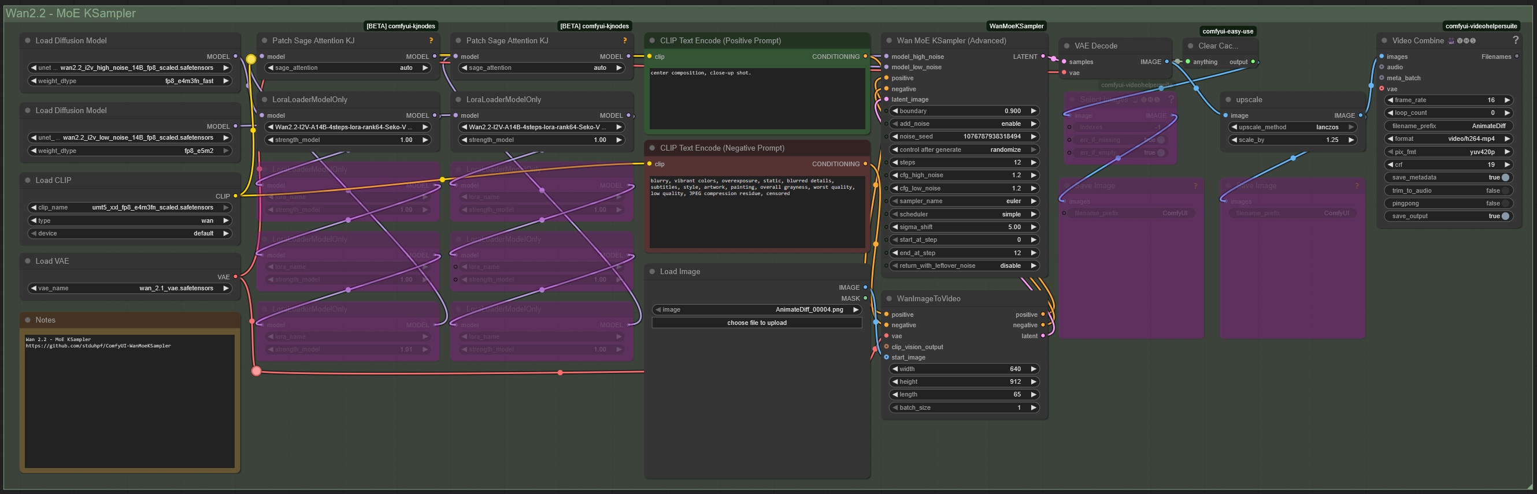Collapse the Wan MoE KSampler (Advanced) node
This screenshot has width=1537, height=494.
pyautogui.click(x=889, y=40)
